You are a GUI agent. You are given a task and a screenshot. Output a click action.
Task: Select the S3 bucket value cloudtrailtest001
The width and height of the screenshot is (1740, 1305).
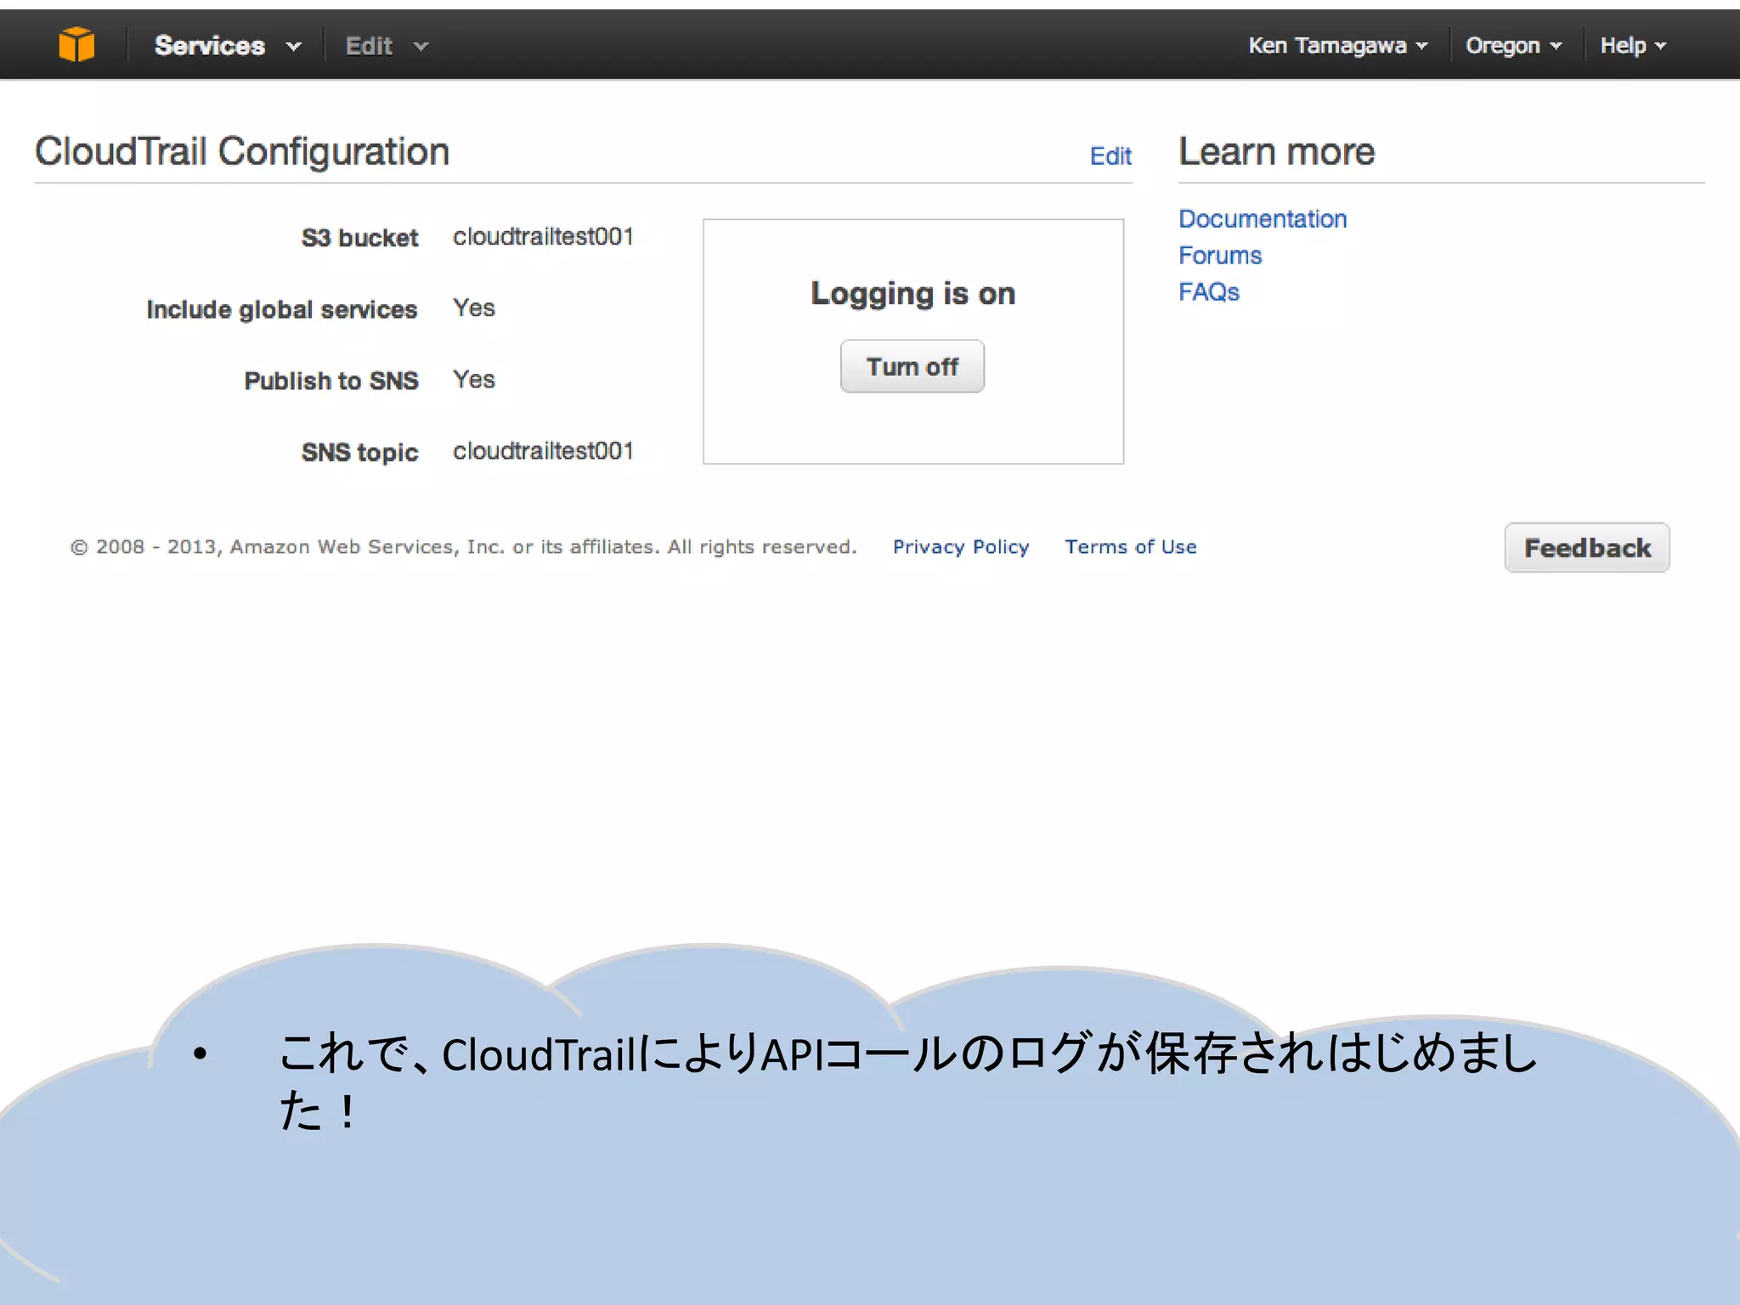pyautogui.click(x=544, y=236)
